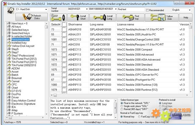Viewport: 195px width, 125px height.
Task: Check the box for A9XEC113 row
Action: [64, 49]
